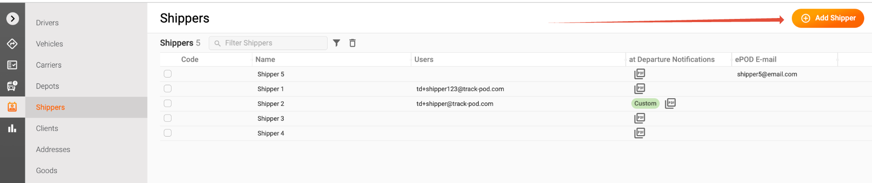The image size is (872, 183).
Task: Open the routes navigation icon
Action: [x=12, y=44]
